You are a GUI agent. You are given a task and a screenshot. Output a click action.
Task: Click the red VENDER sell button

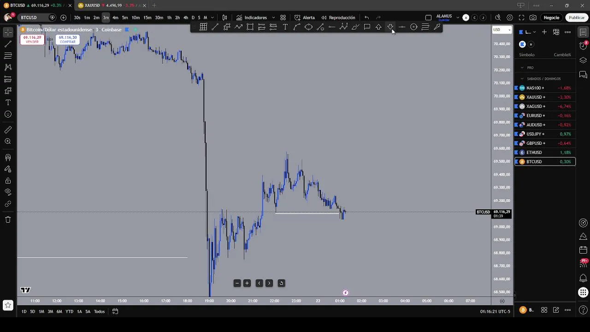point(32,40)
